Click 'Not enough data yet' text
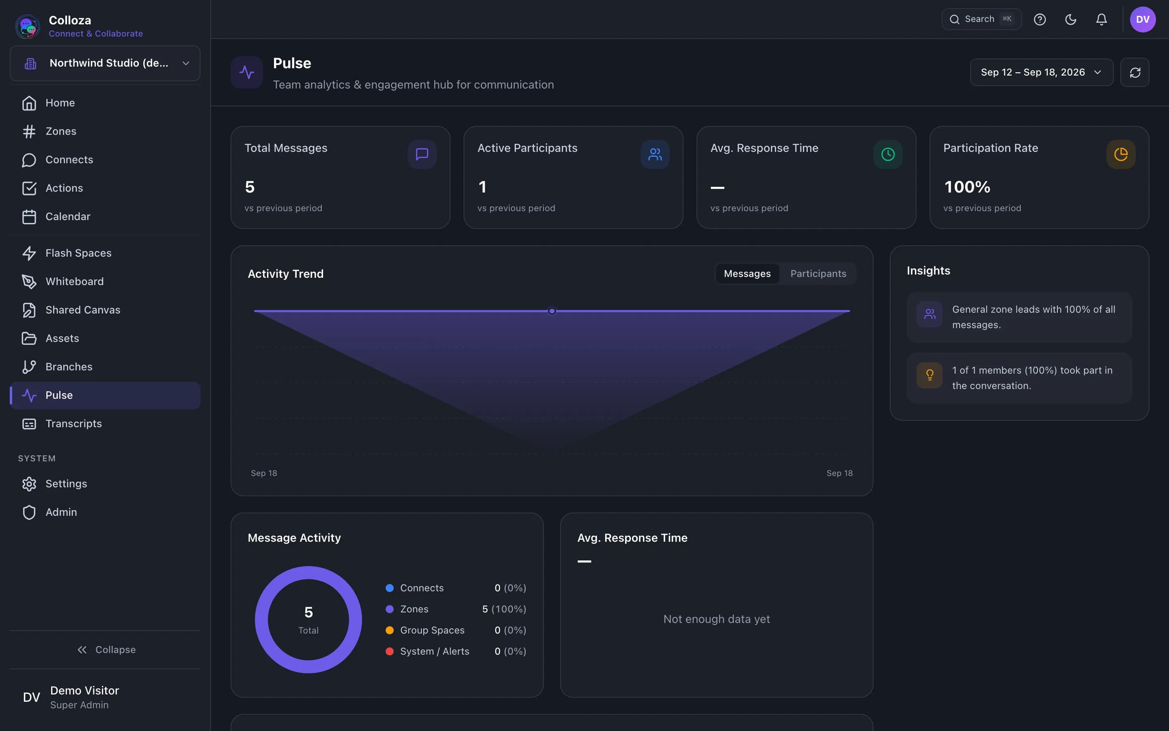This screenshot has height=731, width=1169. tap(716, 619)
